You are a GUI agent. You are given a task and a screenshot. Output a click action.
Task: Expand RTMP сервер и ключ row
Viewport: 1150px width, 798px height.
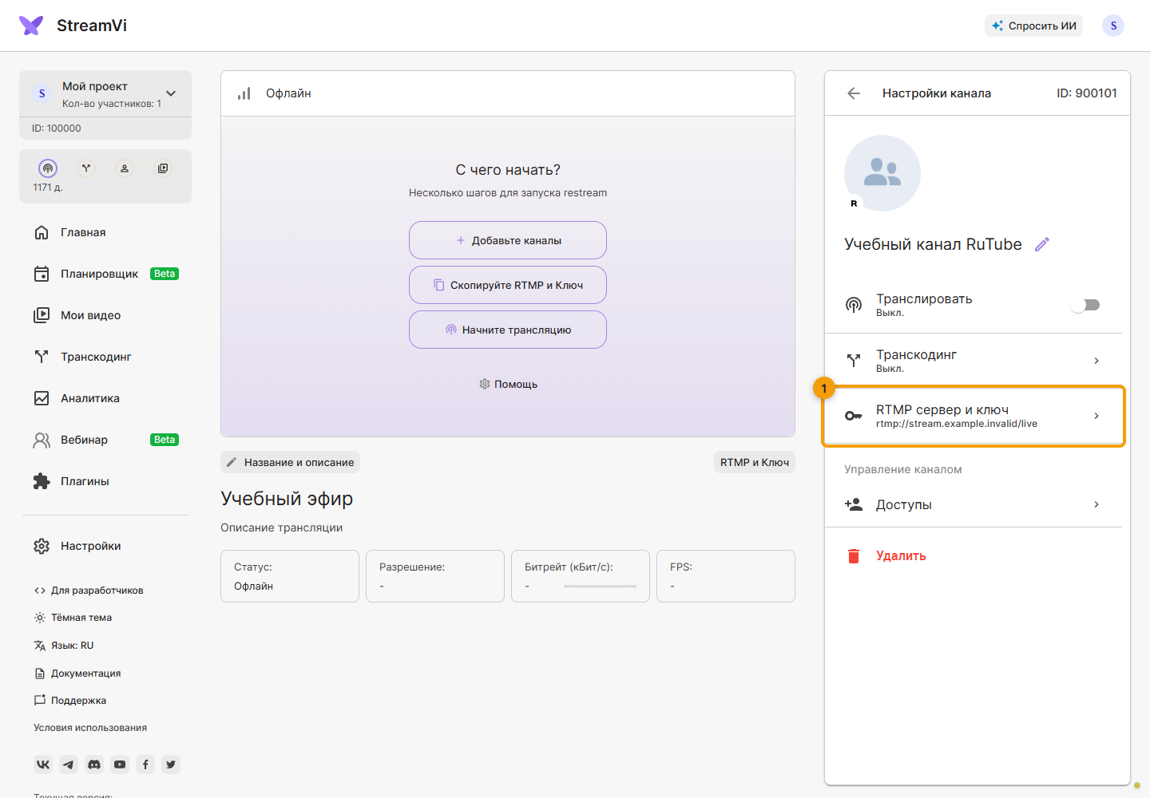(973, 416)
